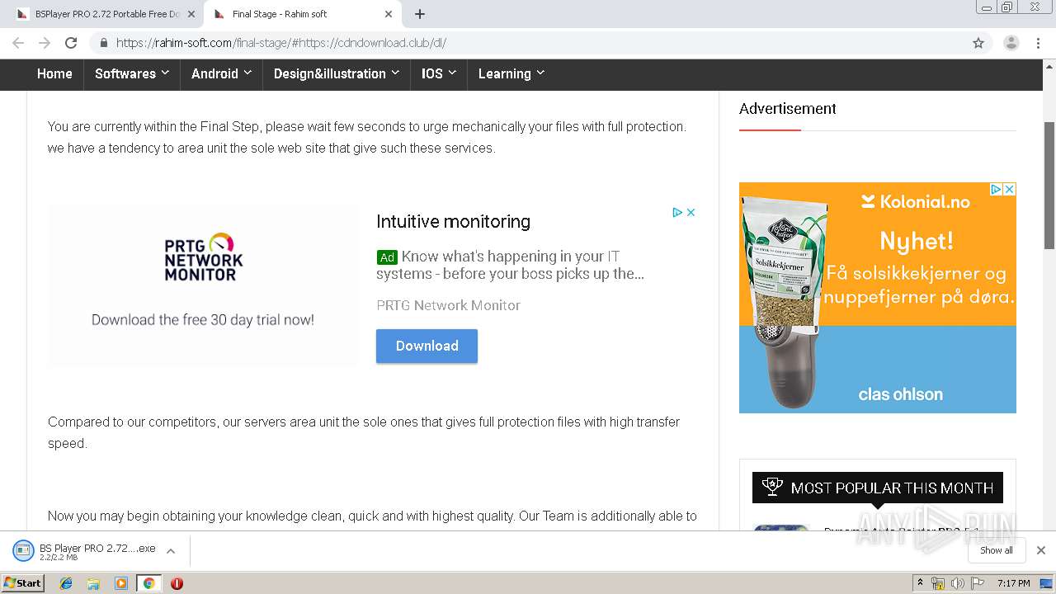The width and height of the screenshot is (1056, 594).
Task: Click the AdChoices icon on Kolonial ad
Action: pyautogui.click(x=996, y=189)
